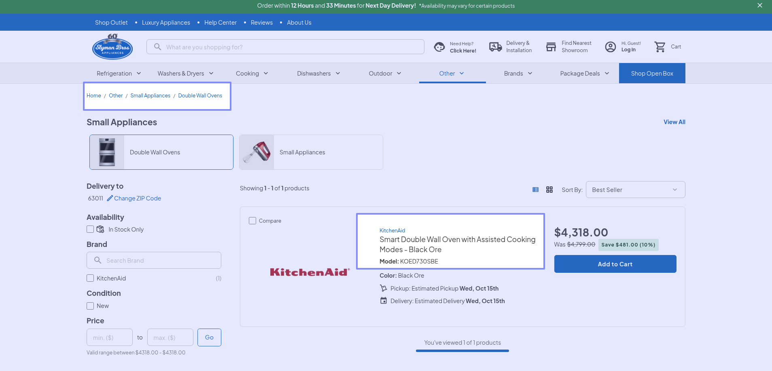This screenshot has width=772, height=371.
Task: Tick the Compare checkbox for the oven
Action: [252, 221]
